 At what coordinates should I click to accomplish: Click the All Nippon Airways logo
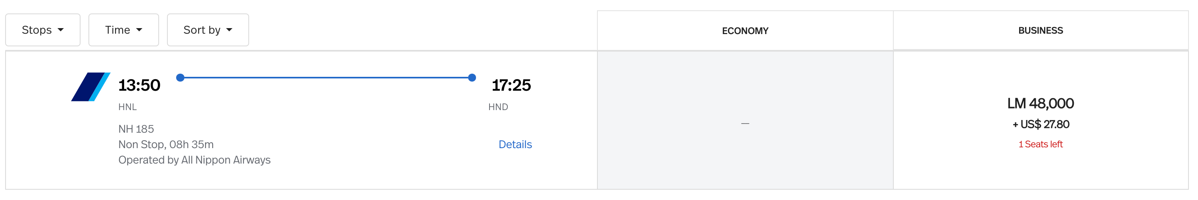point(91,87)
